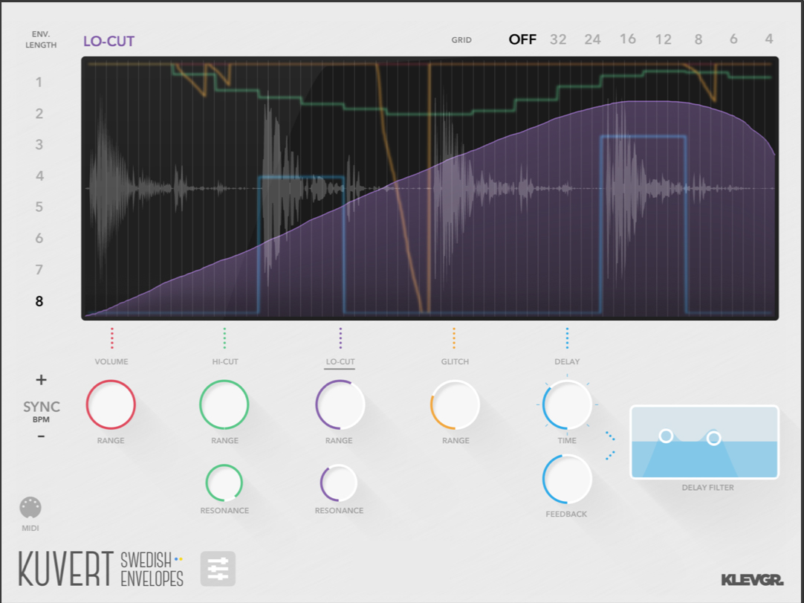Select the HI-CUT envelope tab
The image size is (804, 603).
pyautogui.click(x=225, y=362)
